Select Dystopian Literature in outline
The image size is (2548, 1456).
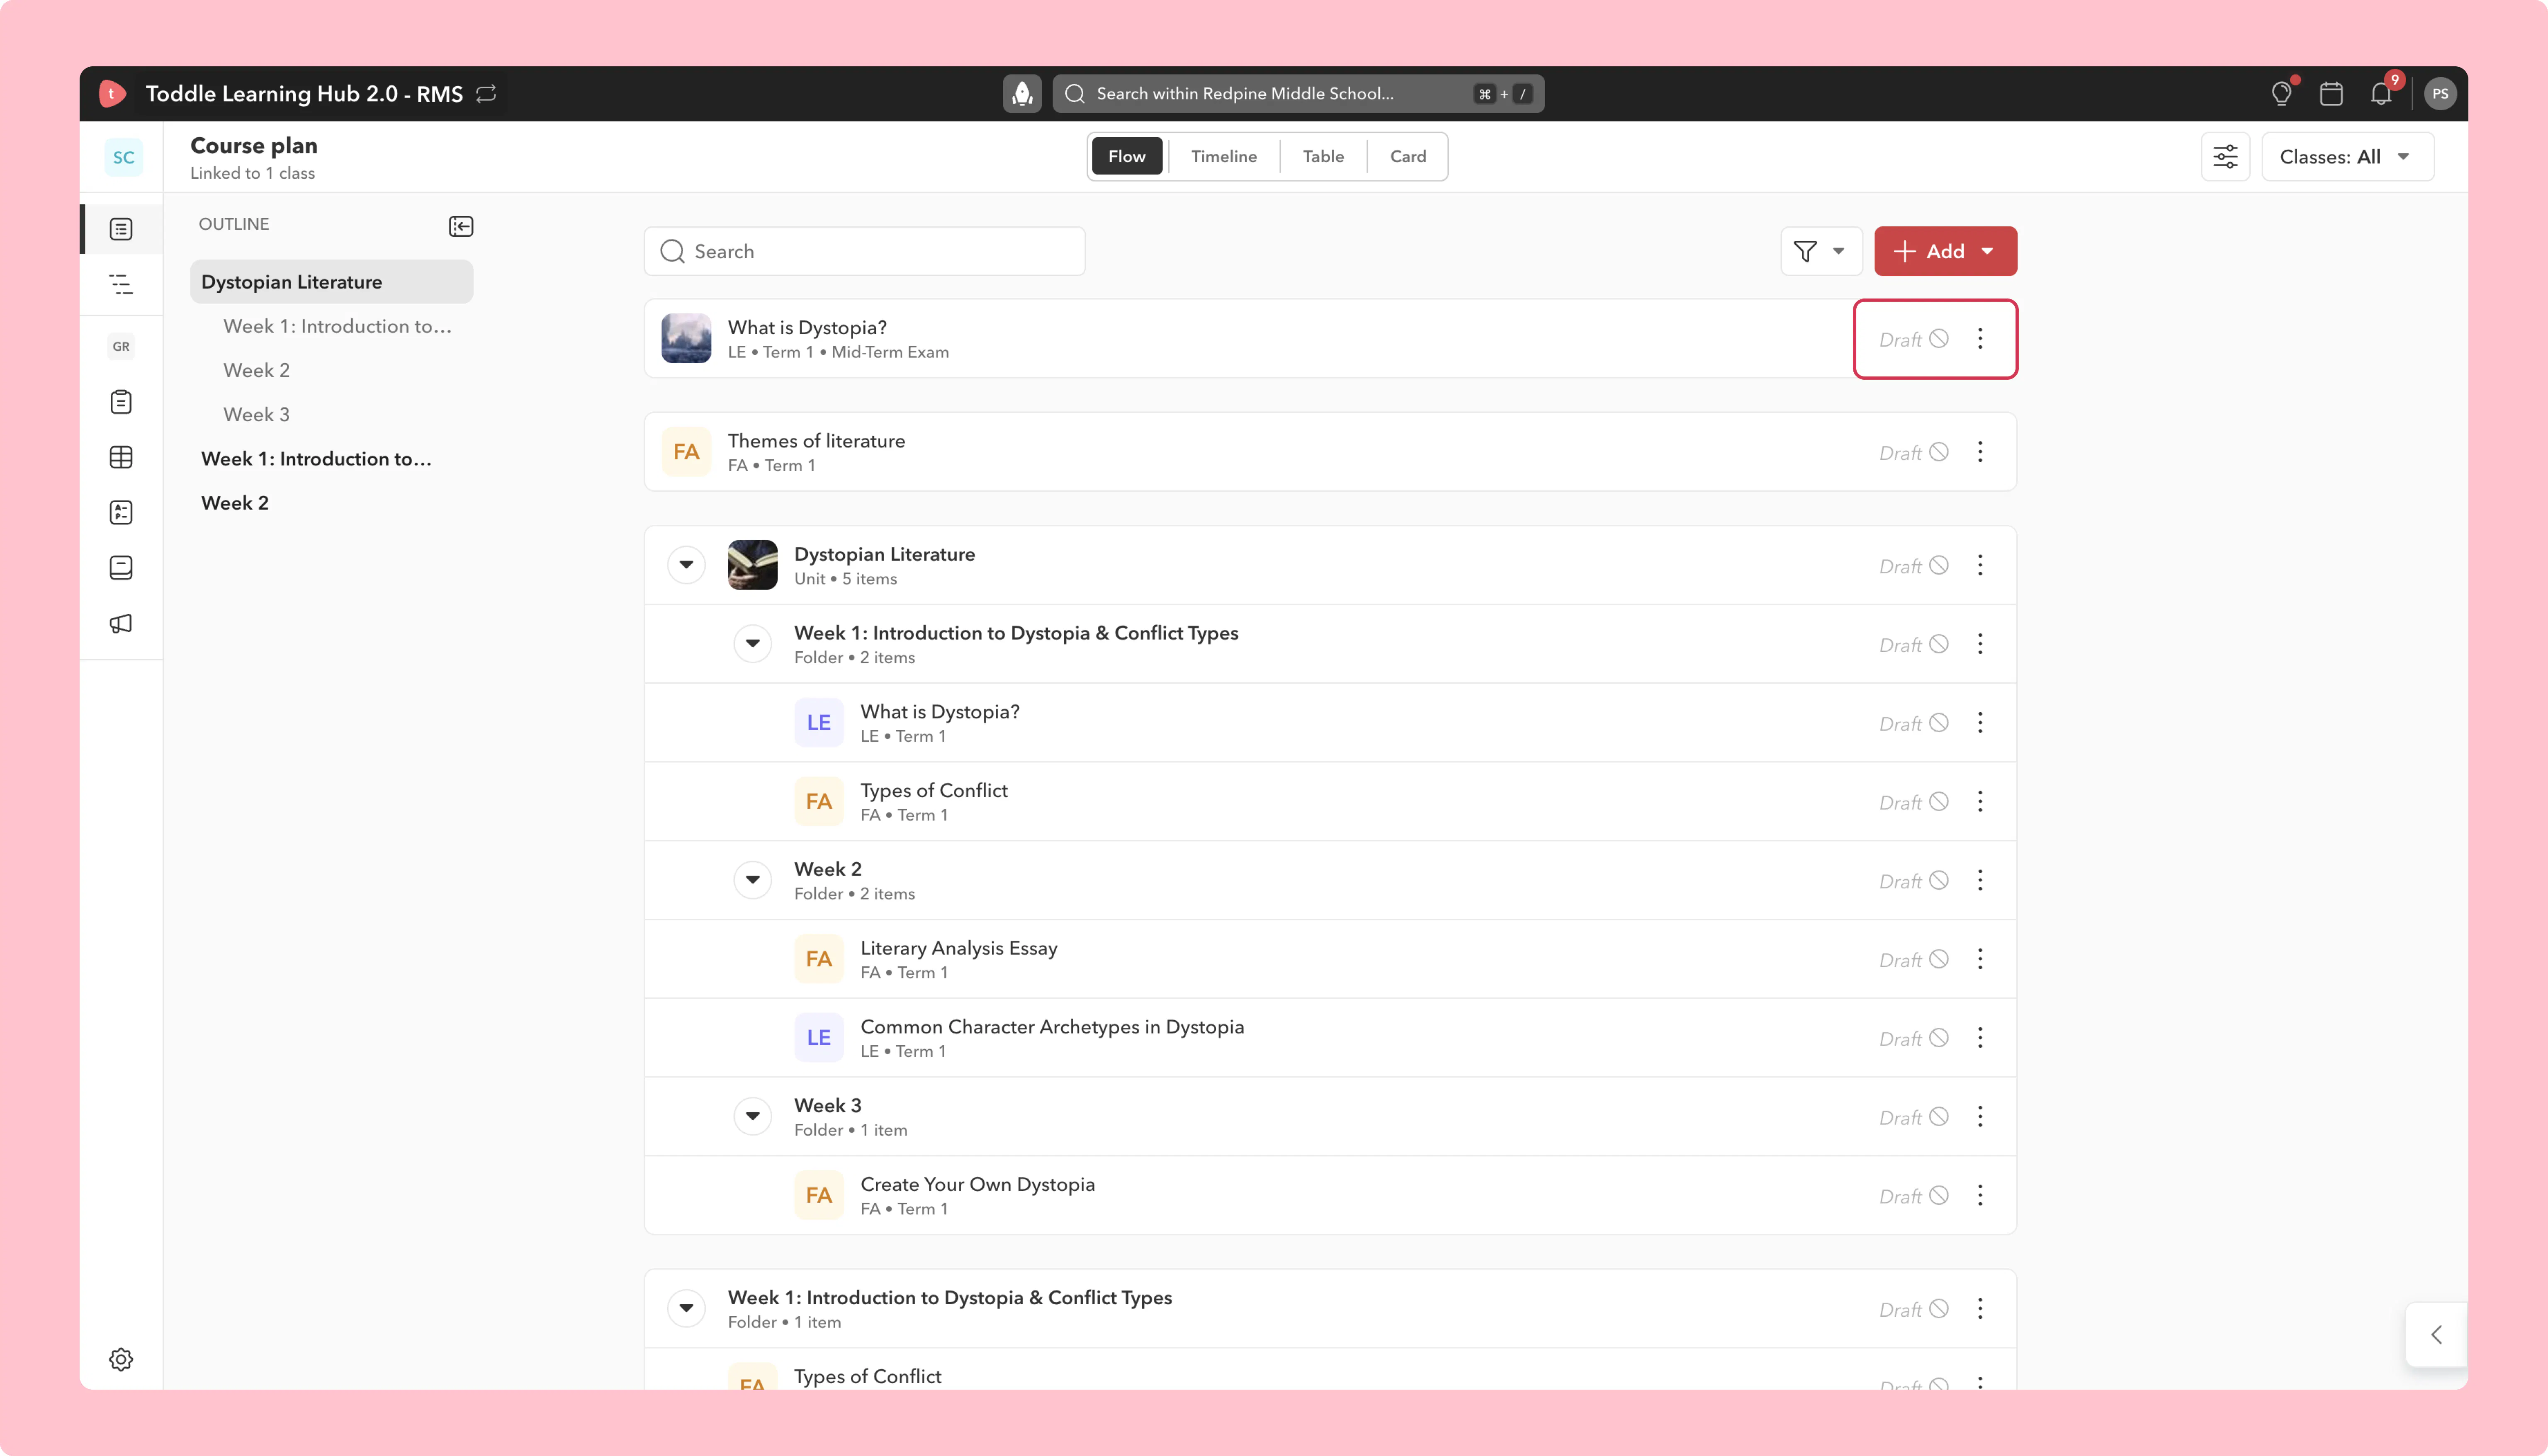click(331, 282)
